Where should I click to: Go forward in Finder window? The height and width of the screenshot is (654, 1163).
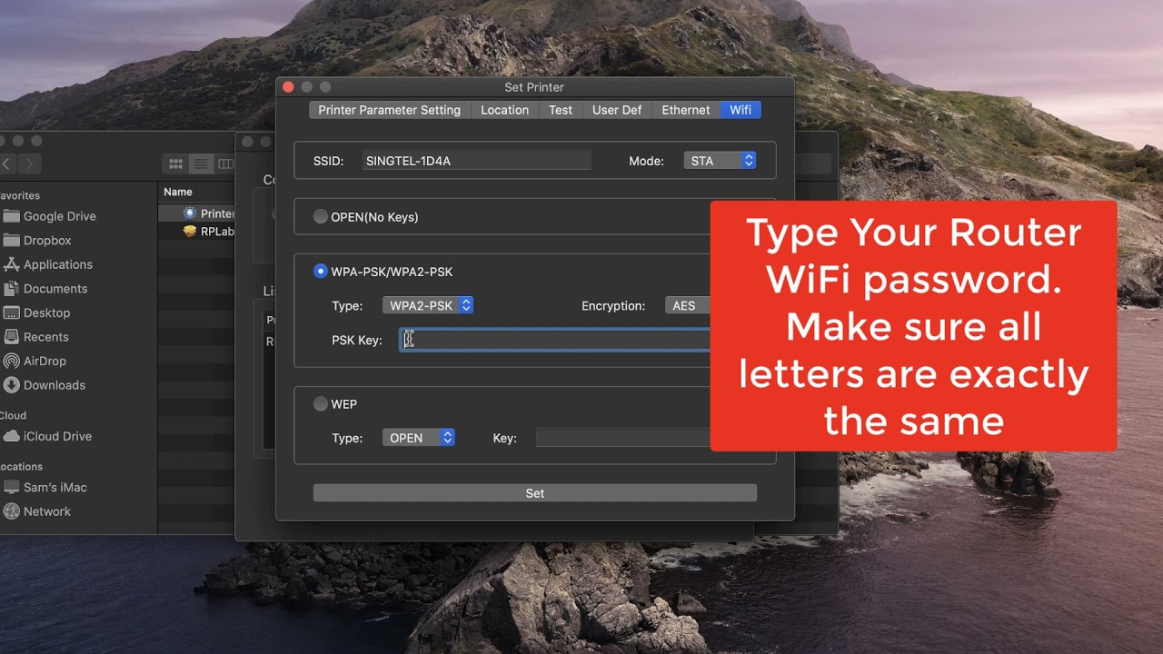(x=30, y=164)
